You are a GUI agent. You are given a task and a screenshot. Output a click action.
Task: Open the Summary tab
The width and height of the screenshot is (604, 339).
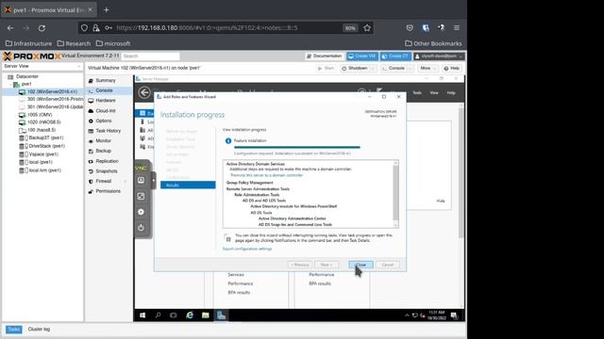(105, 80)
